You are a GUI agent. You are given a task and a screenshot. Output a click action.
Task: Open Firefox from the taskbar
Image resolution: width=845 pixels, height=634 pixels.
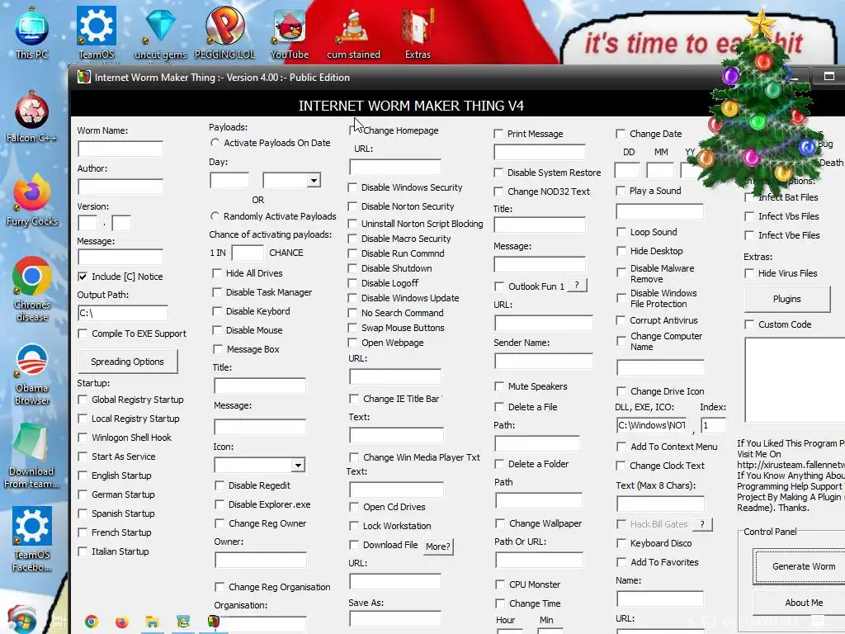tap(122, 622)
